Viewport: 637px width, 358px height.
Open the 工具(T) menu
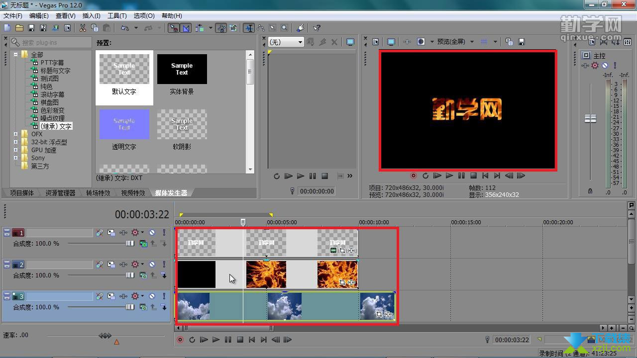pyautogui.click(x=117, y=16)
